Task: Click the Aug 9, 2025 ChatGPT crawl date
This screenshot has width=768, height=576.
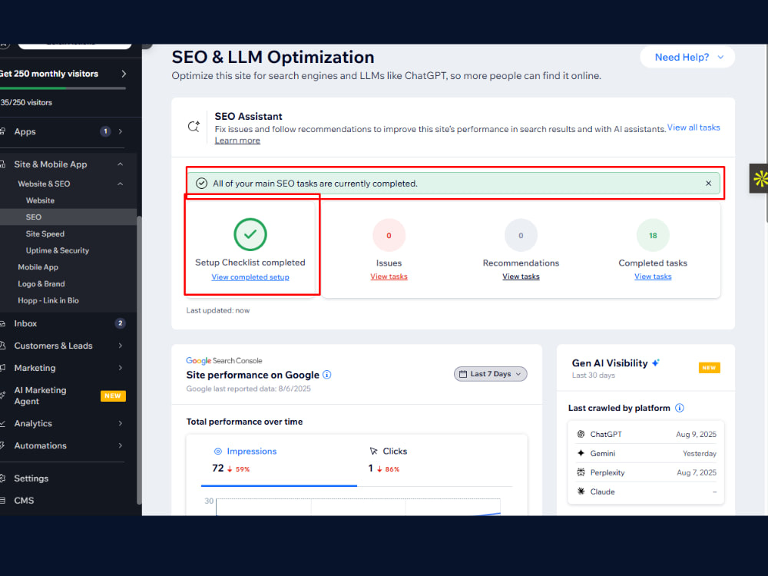Action: (696, 434)
